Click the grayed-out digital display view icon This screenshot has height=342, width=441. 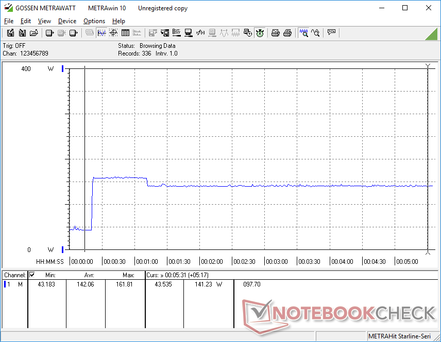[90, 33]
